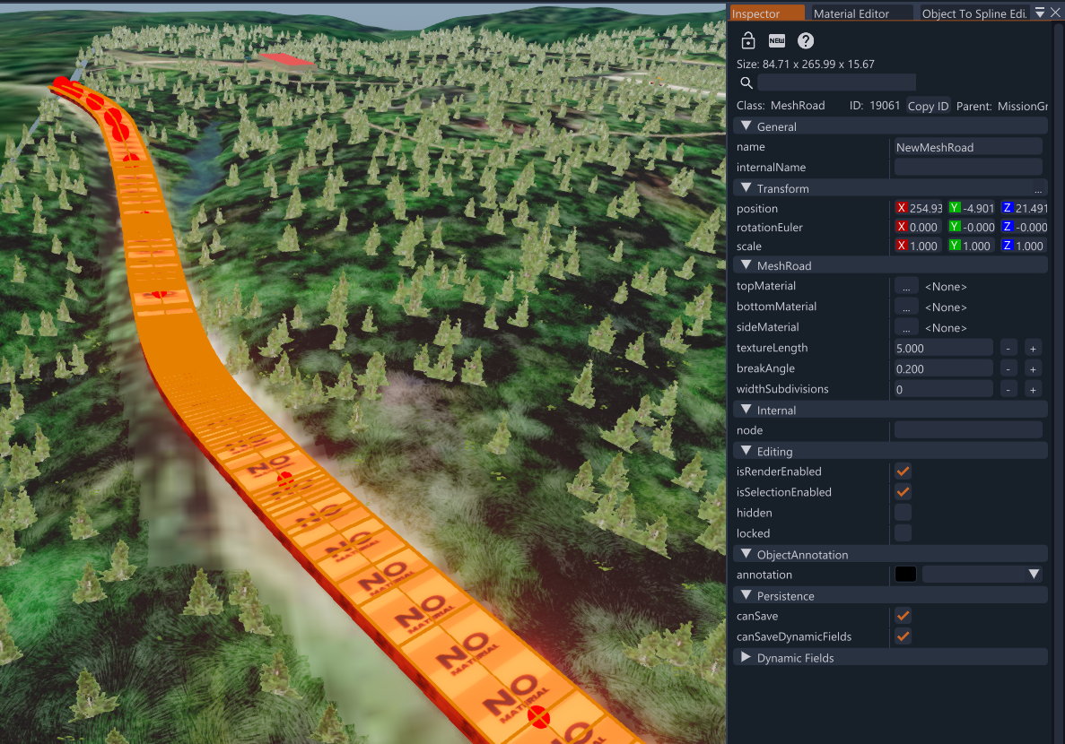Screen dimensions: 1065x744
Task: Browse for topMaterial with ellipsis button
Action: [x=906, y=287]
